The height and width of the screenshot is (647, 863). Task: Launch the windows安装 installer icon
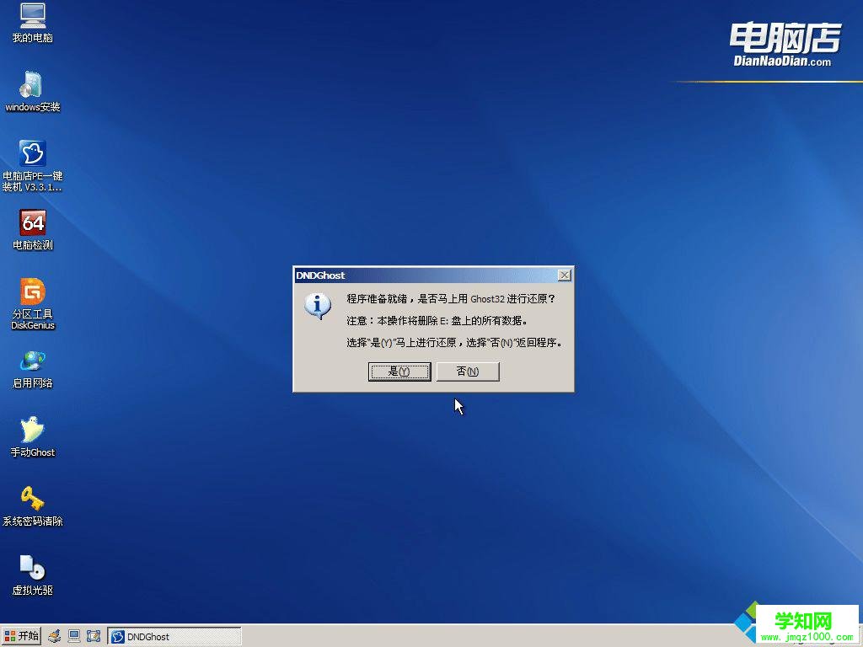32,91
